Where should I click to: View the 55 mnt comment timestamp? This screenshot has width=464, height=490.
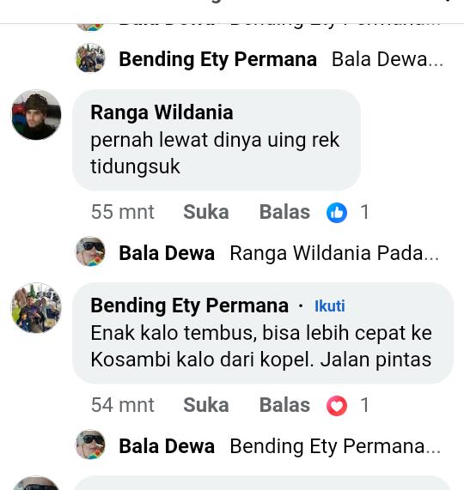[x=123, y=212]
